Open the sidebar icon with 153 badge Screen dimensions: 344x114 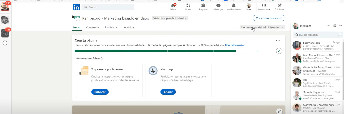tap(5, 33)
